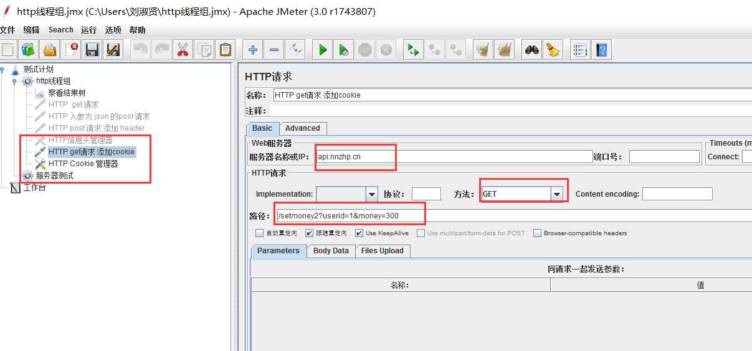Screen dimensions: 752x351
Task: Click the Clear results icon
Action: 483,50
